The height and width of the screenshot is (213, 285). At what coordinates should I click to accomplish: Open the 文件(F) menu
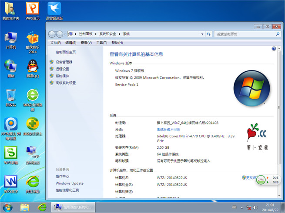coord(55,43)
